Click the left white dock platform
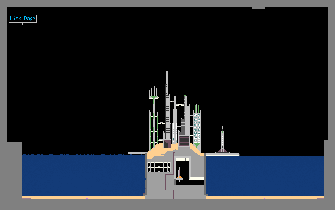 coord(137,153)
